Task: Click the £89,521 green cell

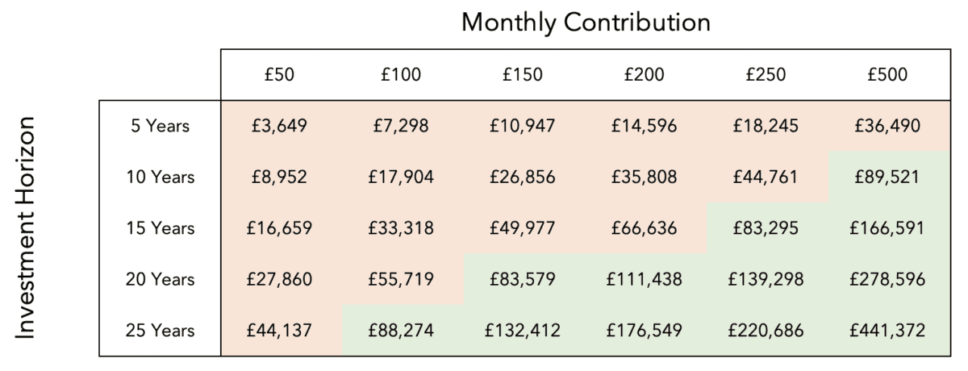Action: [x=887, y=177]
